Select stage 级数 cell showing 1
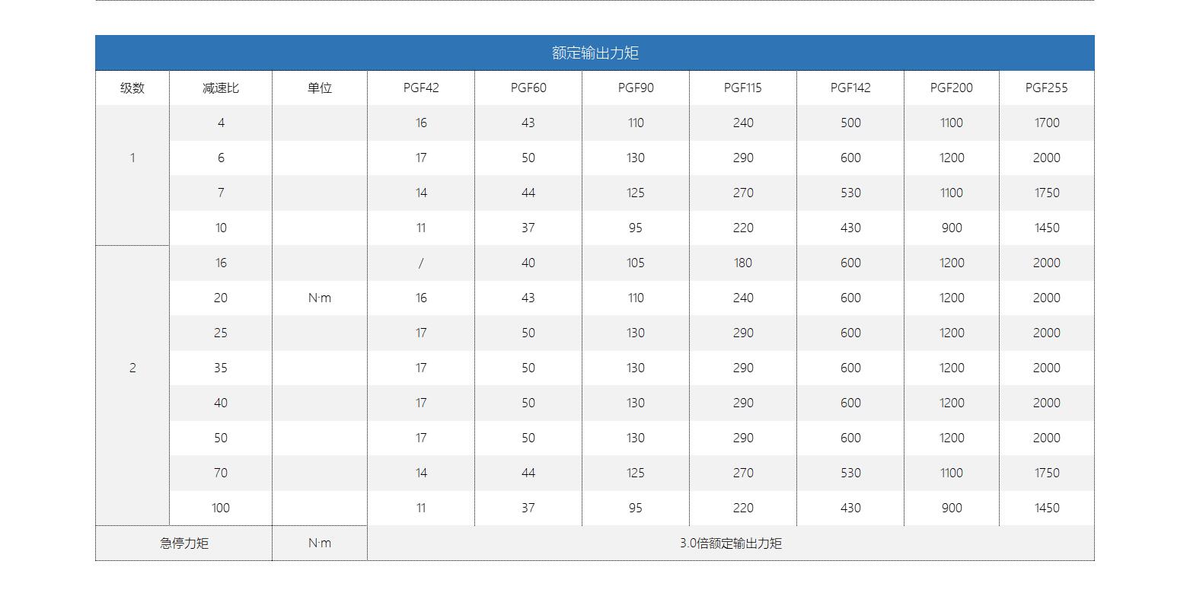Viewport: 1190px width, 596px height. [132, 158]
